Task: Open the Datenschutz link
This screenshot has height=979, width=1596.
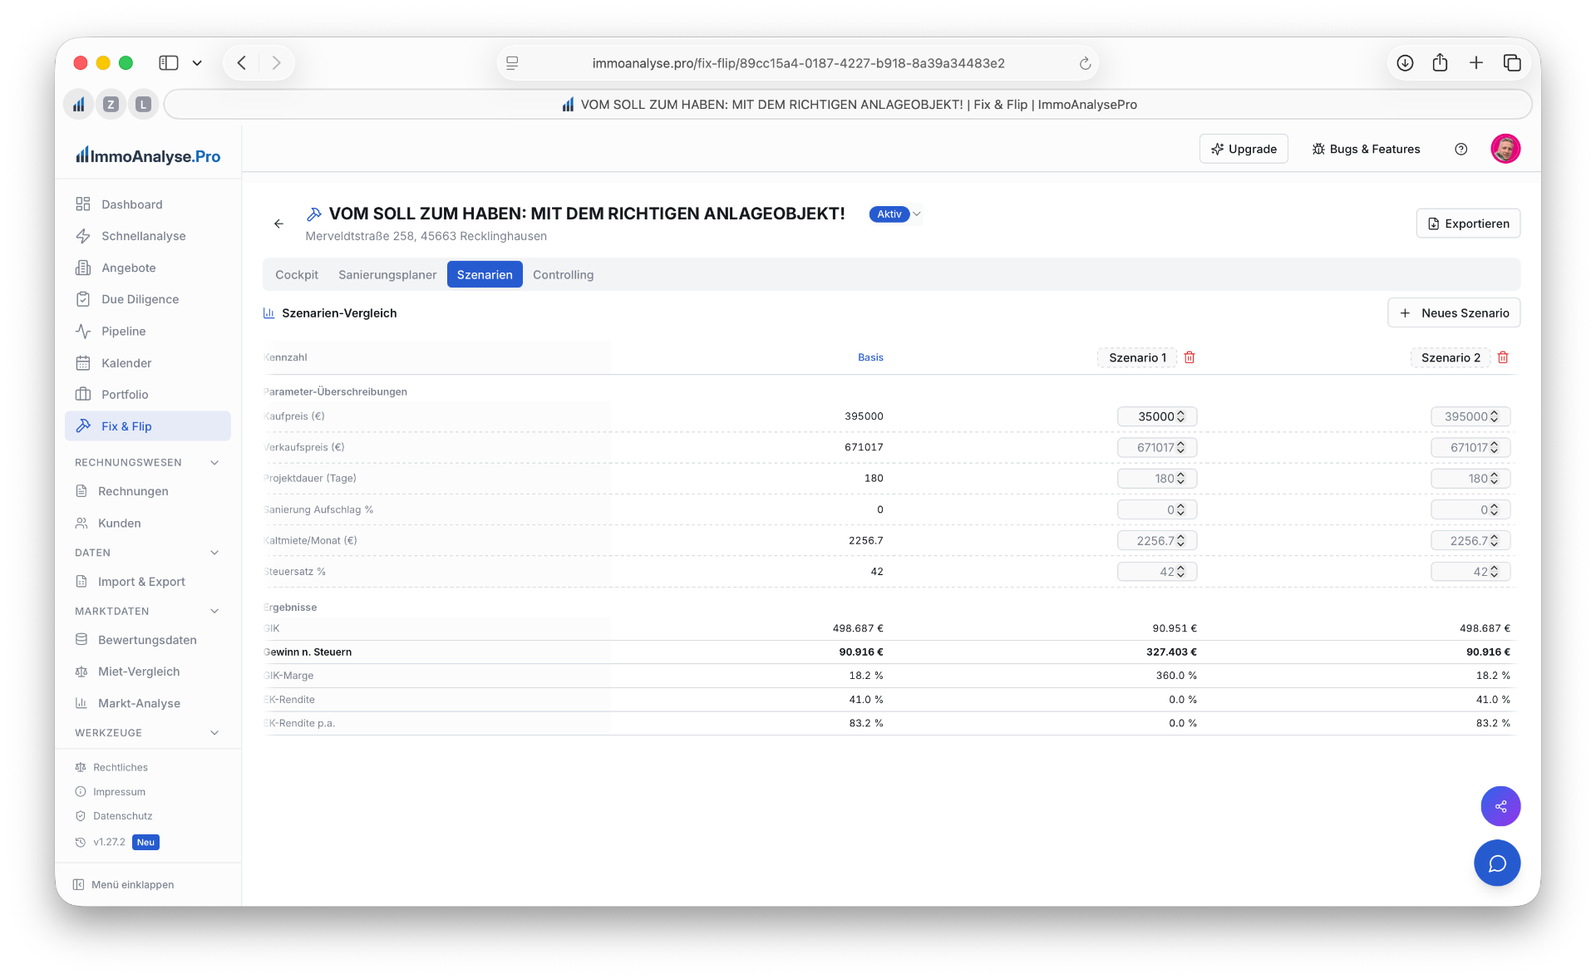Action: (x=122, y=816)
